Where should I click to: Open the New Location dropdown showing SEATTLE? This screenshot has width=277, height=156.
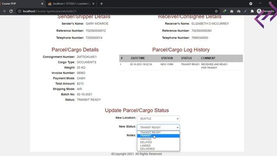click(x=158, y=118)
